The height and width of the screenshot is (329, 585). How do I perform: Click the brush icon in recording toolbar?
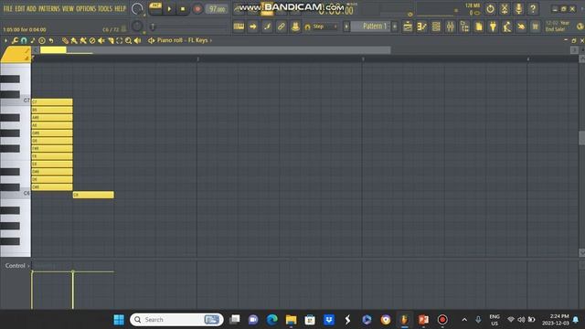point(267,27)
